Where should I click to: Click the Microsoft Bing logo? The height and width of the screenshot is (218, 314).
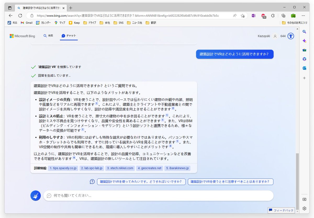[22, 36]
